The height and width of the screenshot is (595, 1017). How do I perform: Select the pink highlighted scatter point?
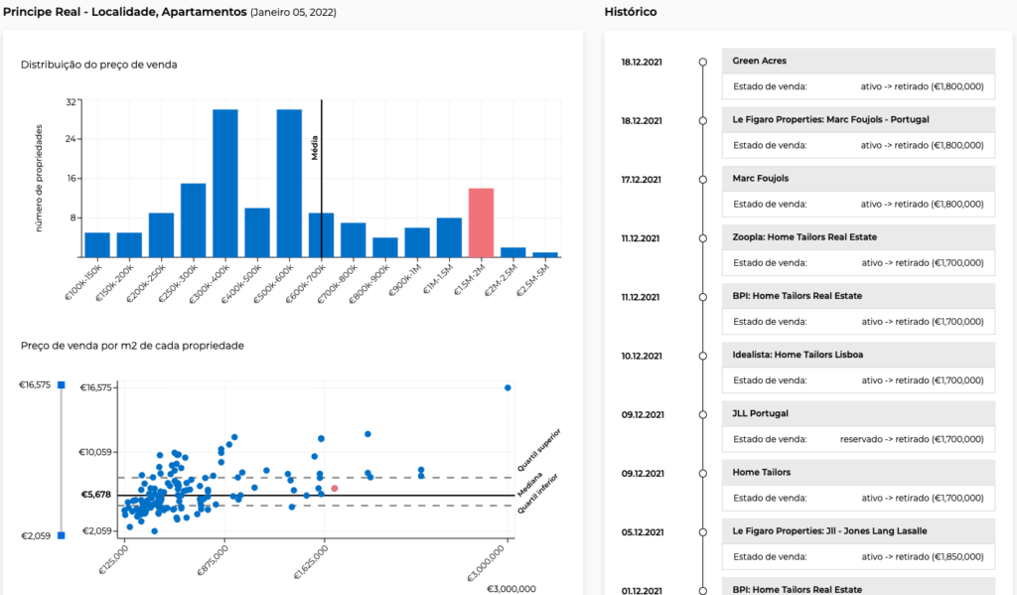(335, 489)
